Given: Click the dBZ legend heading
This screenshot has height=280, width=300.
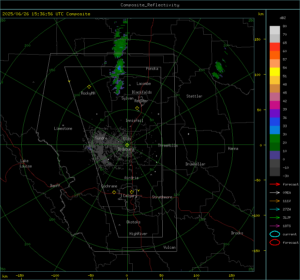Looking at the screenshot, I should tap(283, 18).
